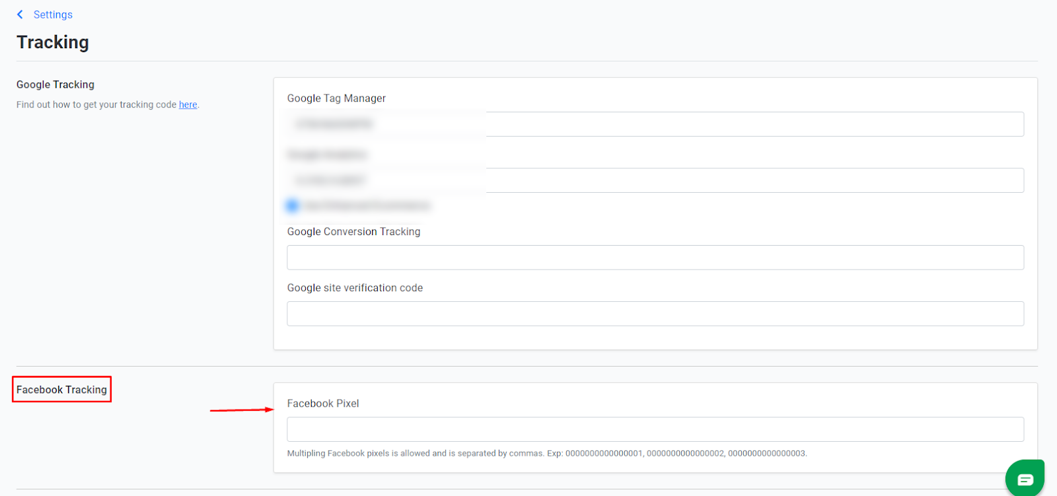This screenshot has width=1057, height=496.
Task: Click the Google site verification code label
Action: click(355, 288)
